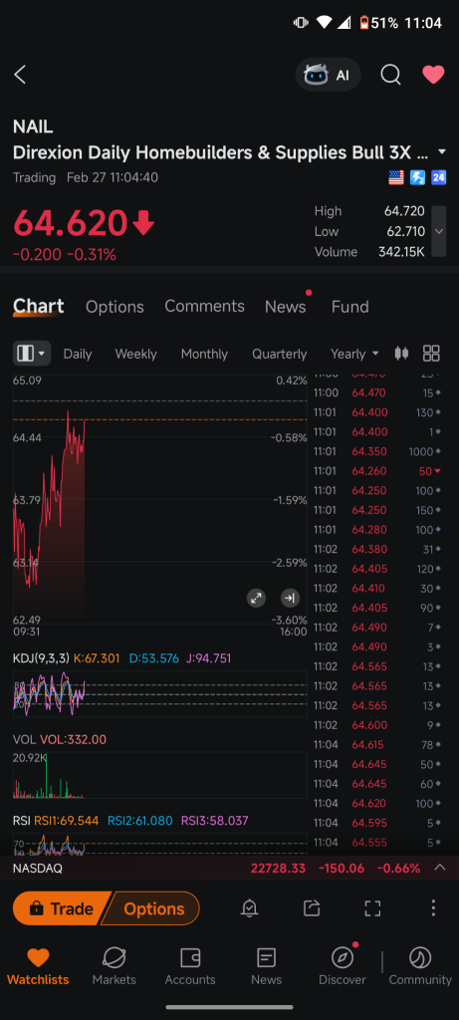459x1020 pixels.
Task: Switch to the Options tab
Action: pyautogui.click(x=115, y=307)
